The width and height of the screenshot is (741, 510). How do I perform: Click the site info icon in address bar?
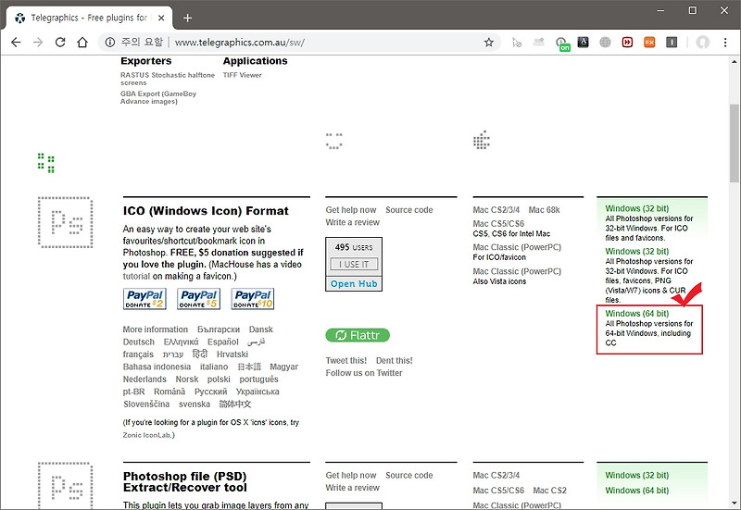coord(109,42)
